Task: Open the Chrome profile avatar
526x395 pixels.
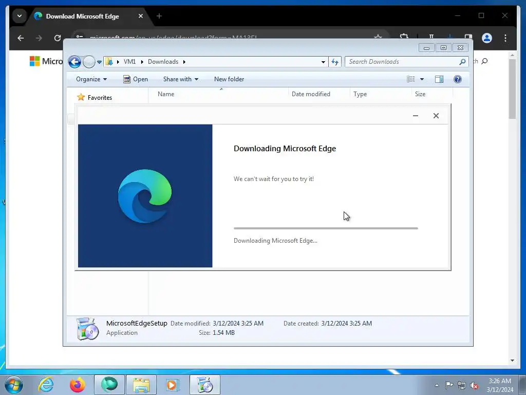Action: 487,38
